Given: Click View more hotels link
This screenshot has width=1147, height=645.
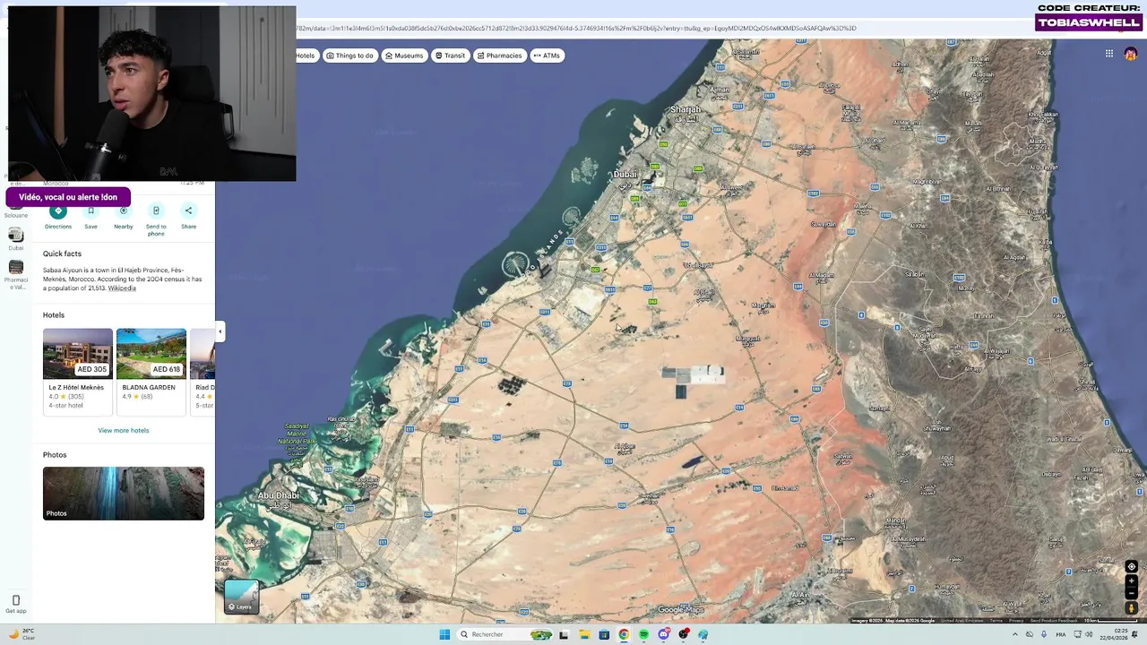Looking at the screenshot, I should point(124,430).
